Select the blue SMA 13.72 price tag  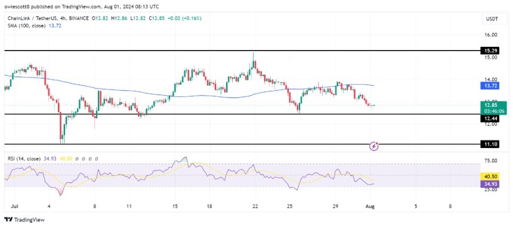pyautogui.click(x=490, y=86)
